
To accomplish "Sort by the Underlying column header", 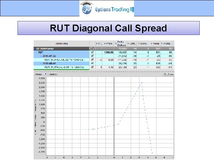I will 62,44.
